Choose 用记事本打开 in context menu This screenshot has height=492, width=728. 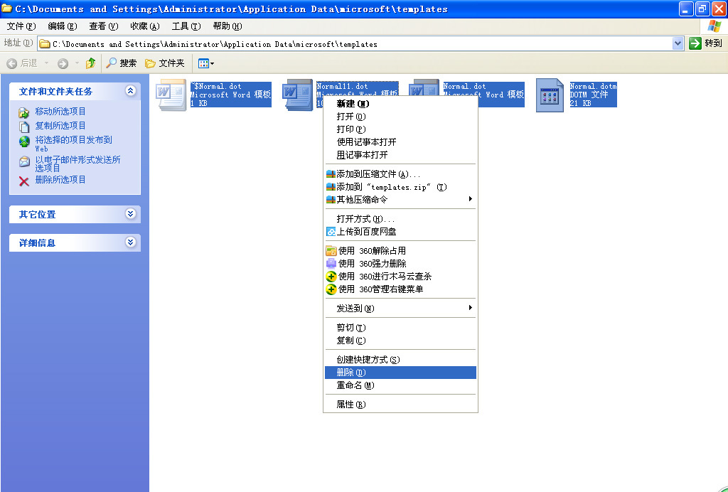click(x=400, y=154)
